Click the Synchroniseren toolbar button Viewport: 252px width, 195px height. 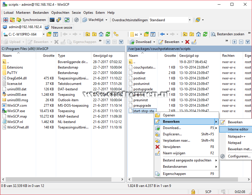(31, 20)
